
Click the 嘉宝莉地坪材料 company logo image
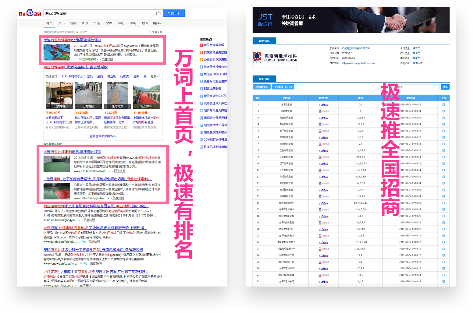point(275,58)
